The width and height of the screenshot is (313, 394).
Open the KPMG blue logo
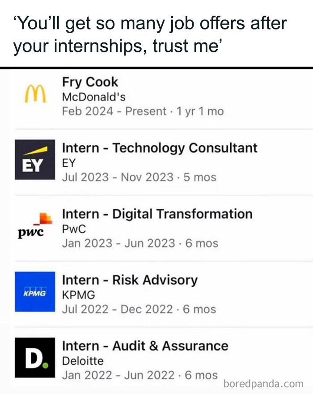(34, 291)
